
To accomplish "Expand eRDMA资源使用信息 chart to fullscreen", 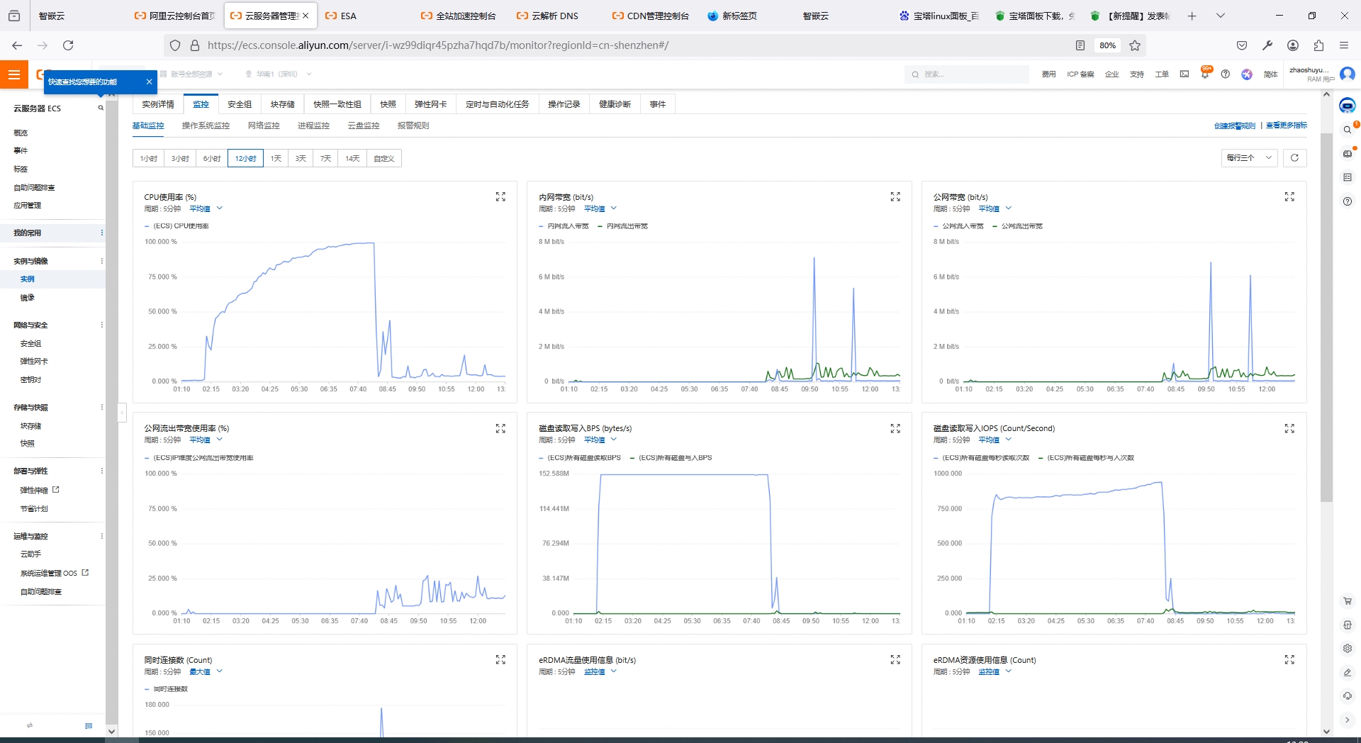I will (1289, 660).
